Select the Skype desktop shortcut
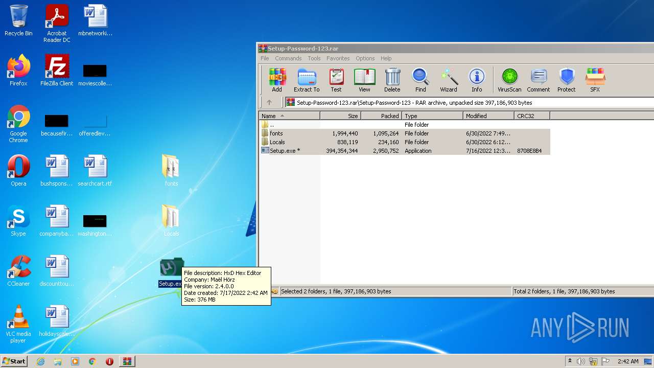 click(18, 221)
